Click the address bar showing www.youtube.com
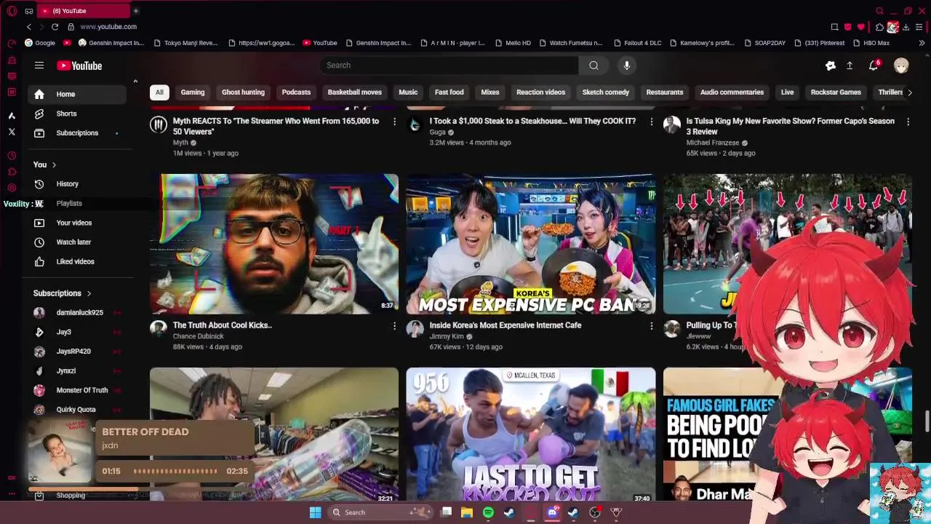This screenshot has height=524, width=931. pos(108,27)
